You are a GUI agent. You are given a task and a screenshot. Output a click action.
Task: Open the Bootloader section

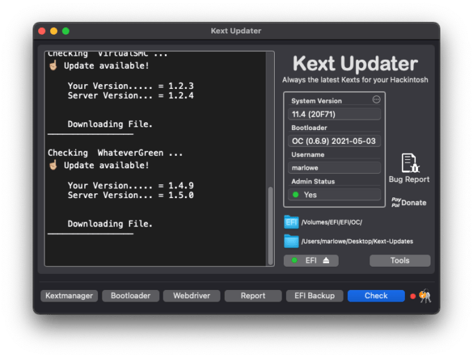pos(131,296)
